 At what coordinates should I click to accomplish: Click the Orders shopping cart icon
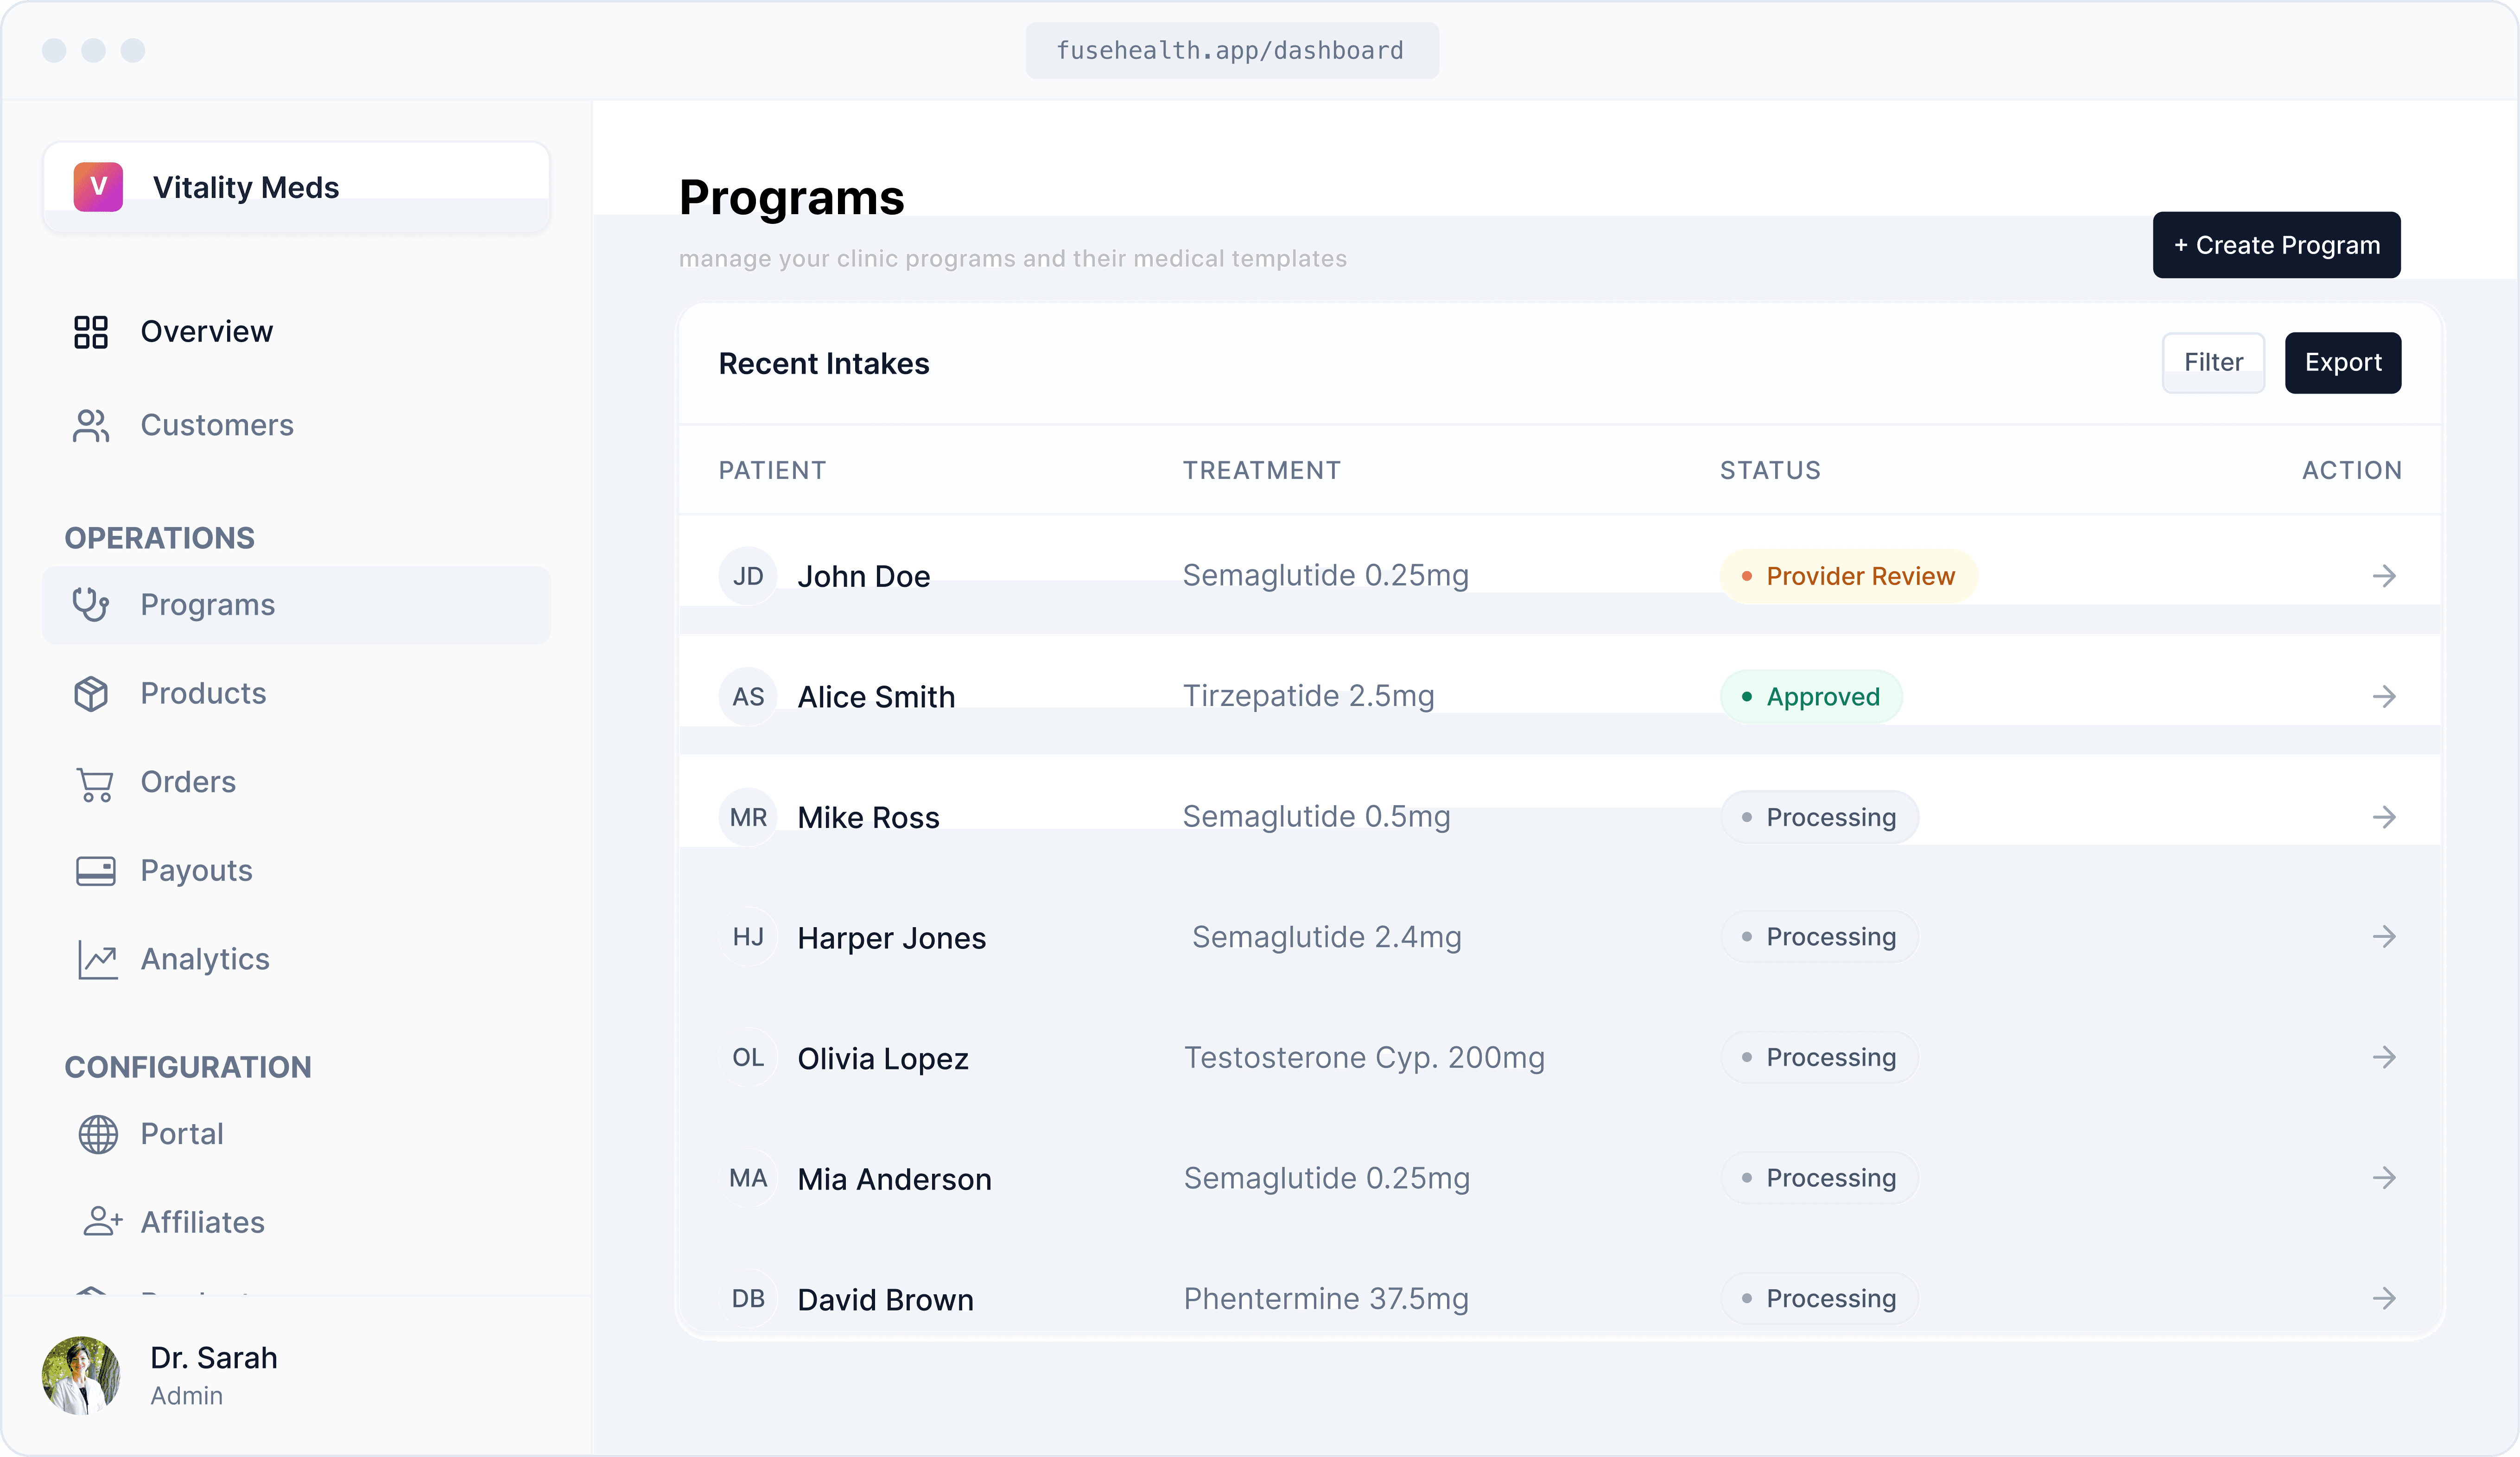pyautogui.click(x=95, y=783)
